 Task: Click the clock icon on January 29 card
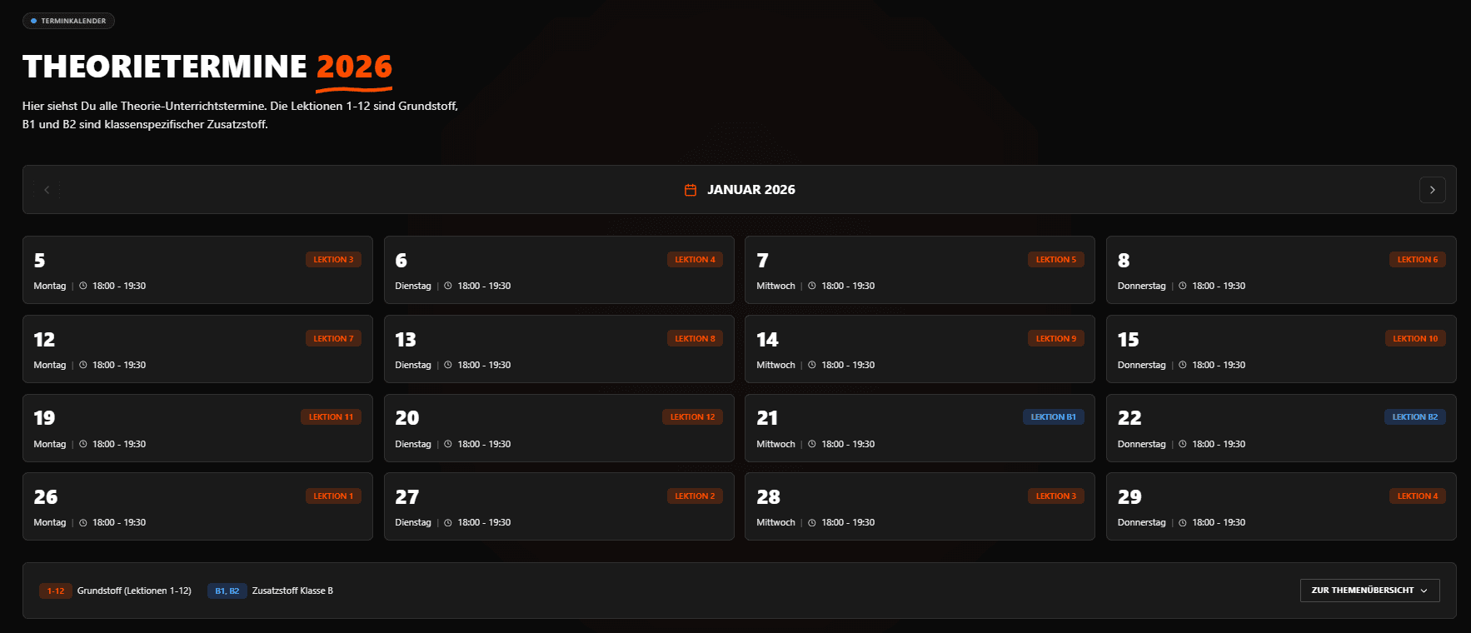point(1182,522)
